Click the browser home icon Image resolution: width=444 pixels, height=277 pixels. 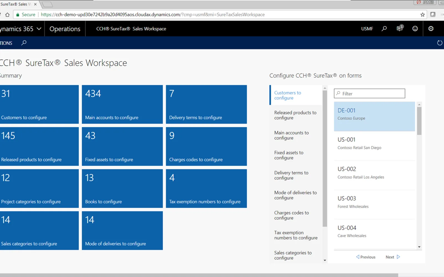(x=7, y=15)
